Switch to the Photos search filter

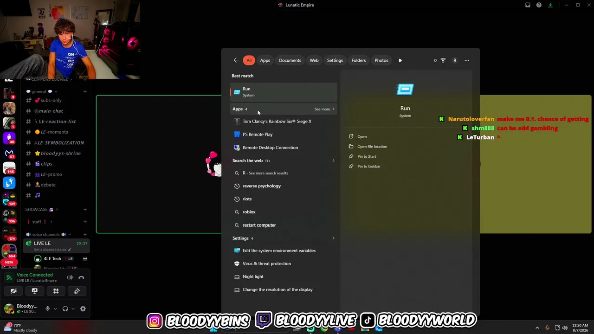tap(381, 60)
